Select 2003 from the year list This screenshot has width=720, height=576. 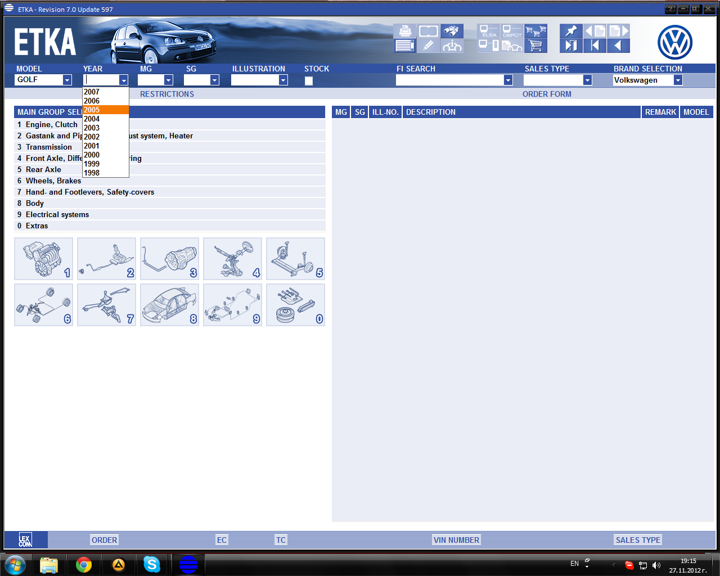pyautogui.click(x=92, y=128)
